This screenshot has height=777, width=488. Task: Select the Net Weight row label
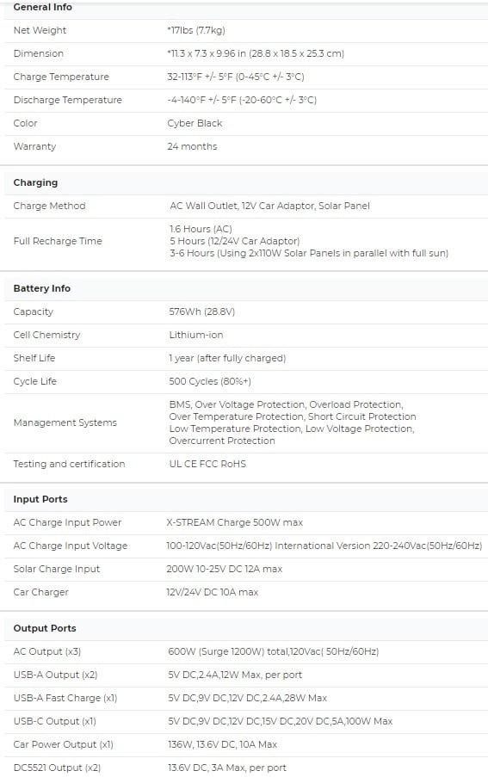click(x=40, y=30)
